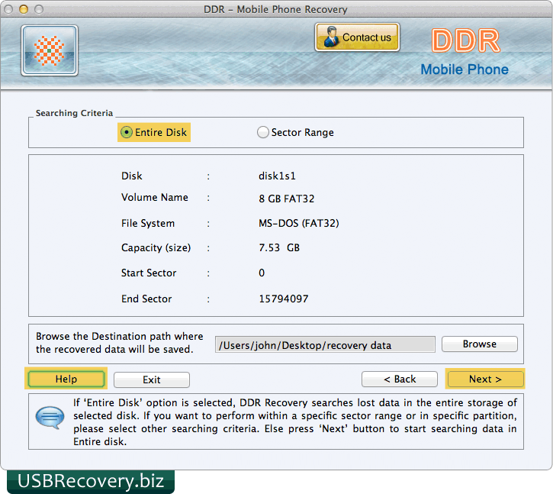Image resolution: width=553 pixels, height=494 pixels.
Task: Select the Sector Range radio button
Action: (262, 132)
